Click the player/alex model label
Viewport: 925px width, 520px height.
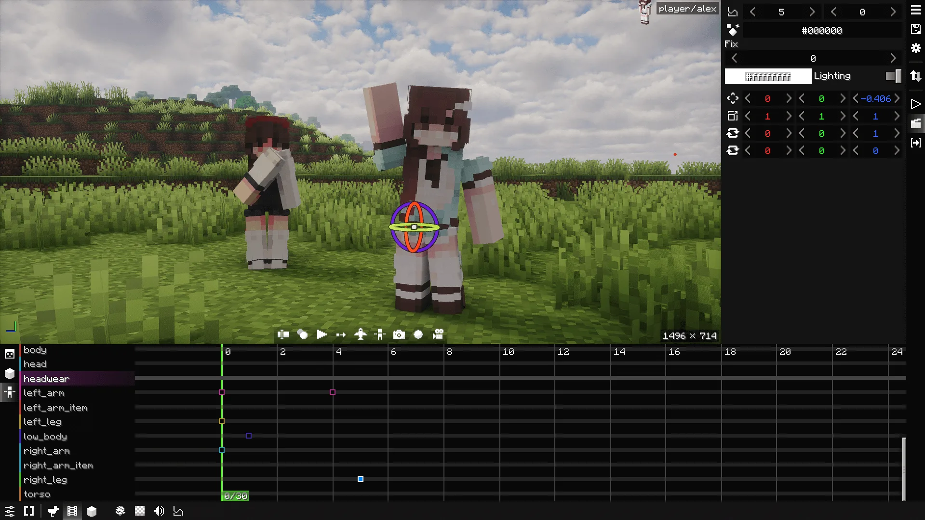tap(687, 8)
